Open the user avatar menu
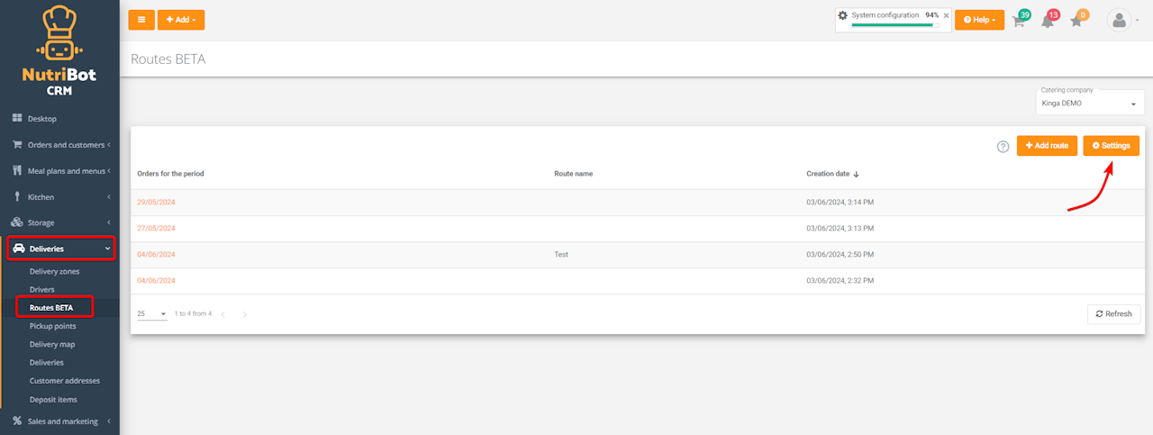1153x435 pixels. tap(1120, 20)
